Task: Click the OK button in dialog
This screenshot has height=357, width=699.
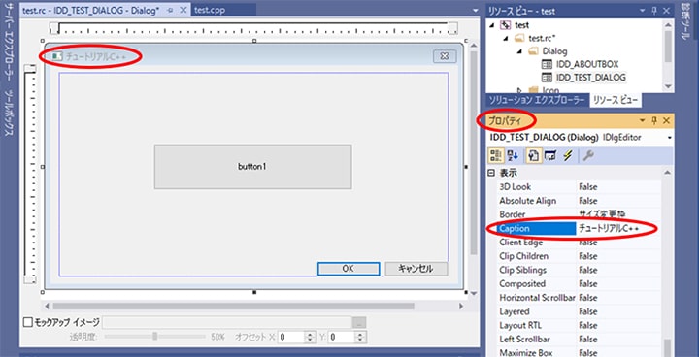Action: (x=349, y=269)
